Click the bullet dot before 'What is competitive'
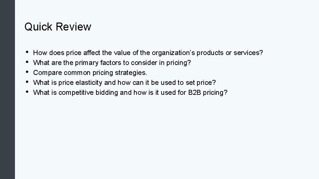This screenshot has height=179, width=319. pos(27,92)
